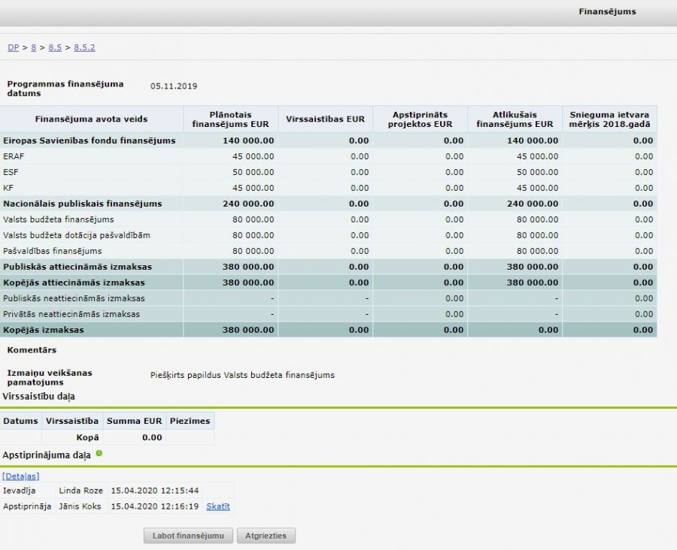The width and height of the screenshot is (677, 550).
Task: Select the Piezīmes column header
Action: pos(190,421)
